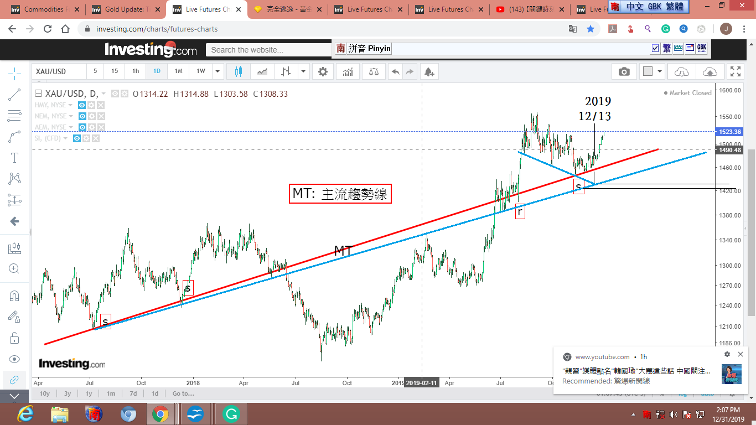Image resolution: width=756 pixels, height=425 pixels.
Task: Take a chart snapshot with camera icon
Action: click(624, 71)
